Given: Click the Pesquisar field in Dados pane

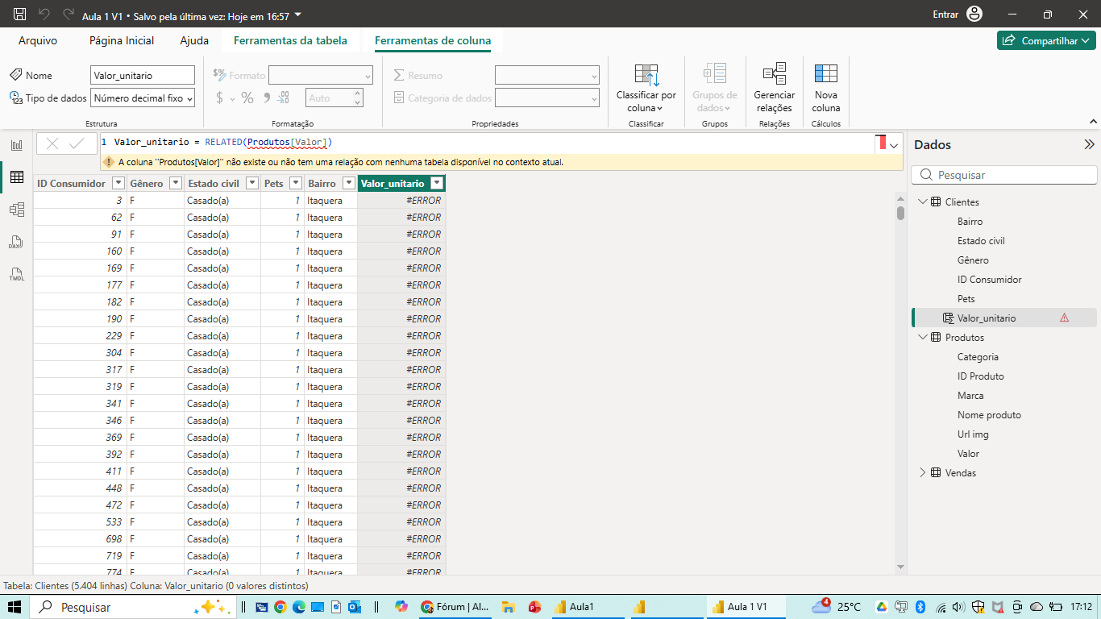Looking at the screenshot, I should pyautogui.click(x=1004, y=175).
